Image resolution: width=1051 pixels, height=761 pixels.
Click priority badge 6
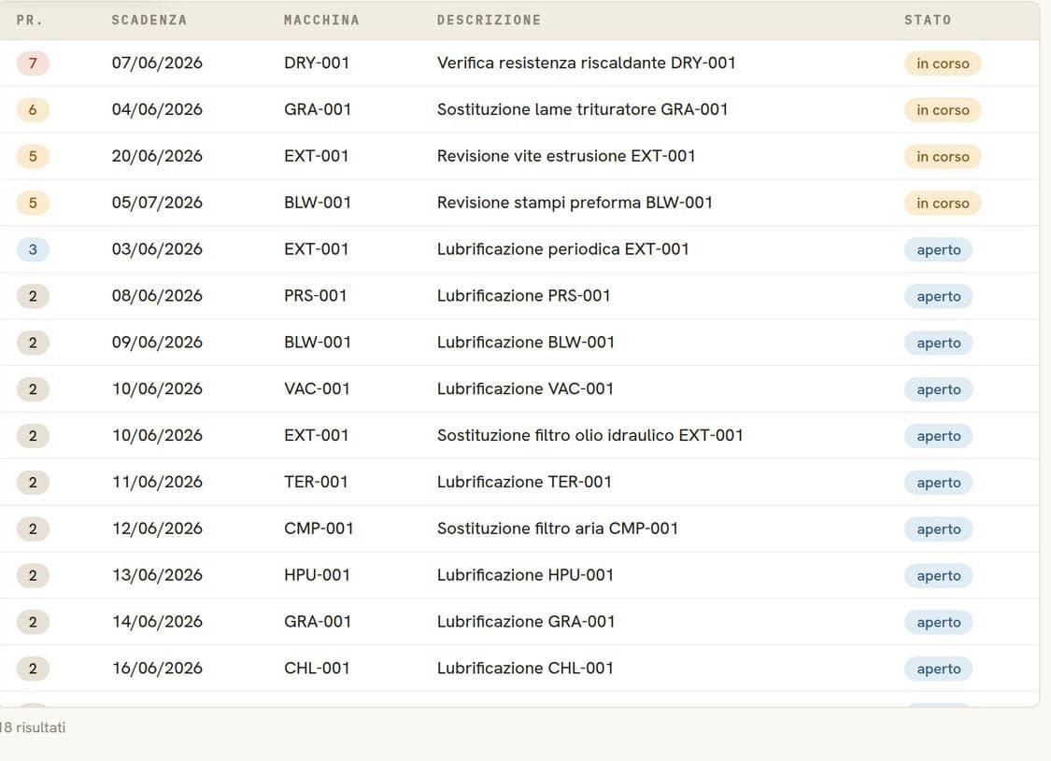[33, 109]
